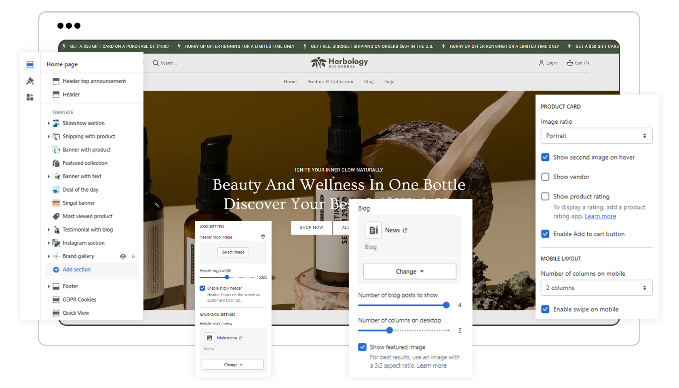Toggle Enable sticky header checkbox
Screen dimensions: 679x388
[x=202, y=288]
